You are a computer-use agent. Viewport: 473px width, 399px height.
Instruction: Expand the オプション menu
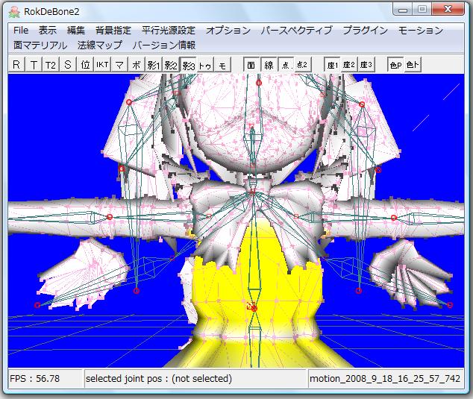(228, 31)
